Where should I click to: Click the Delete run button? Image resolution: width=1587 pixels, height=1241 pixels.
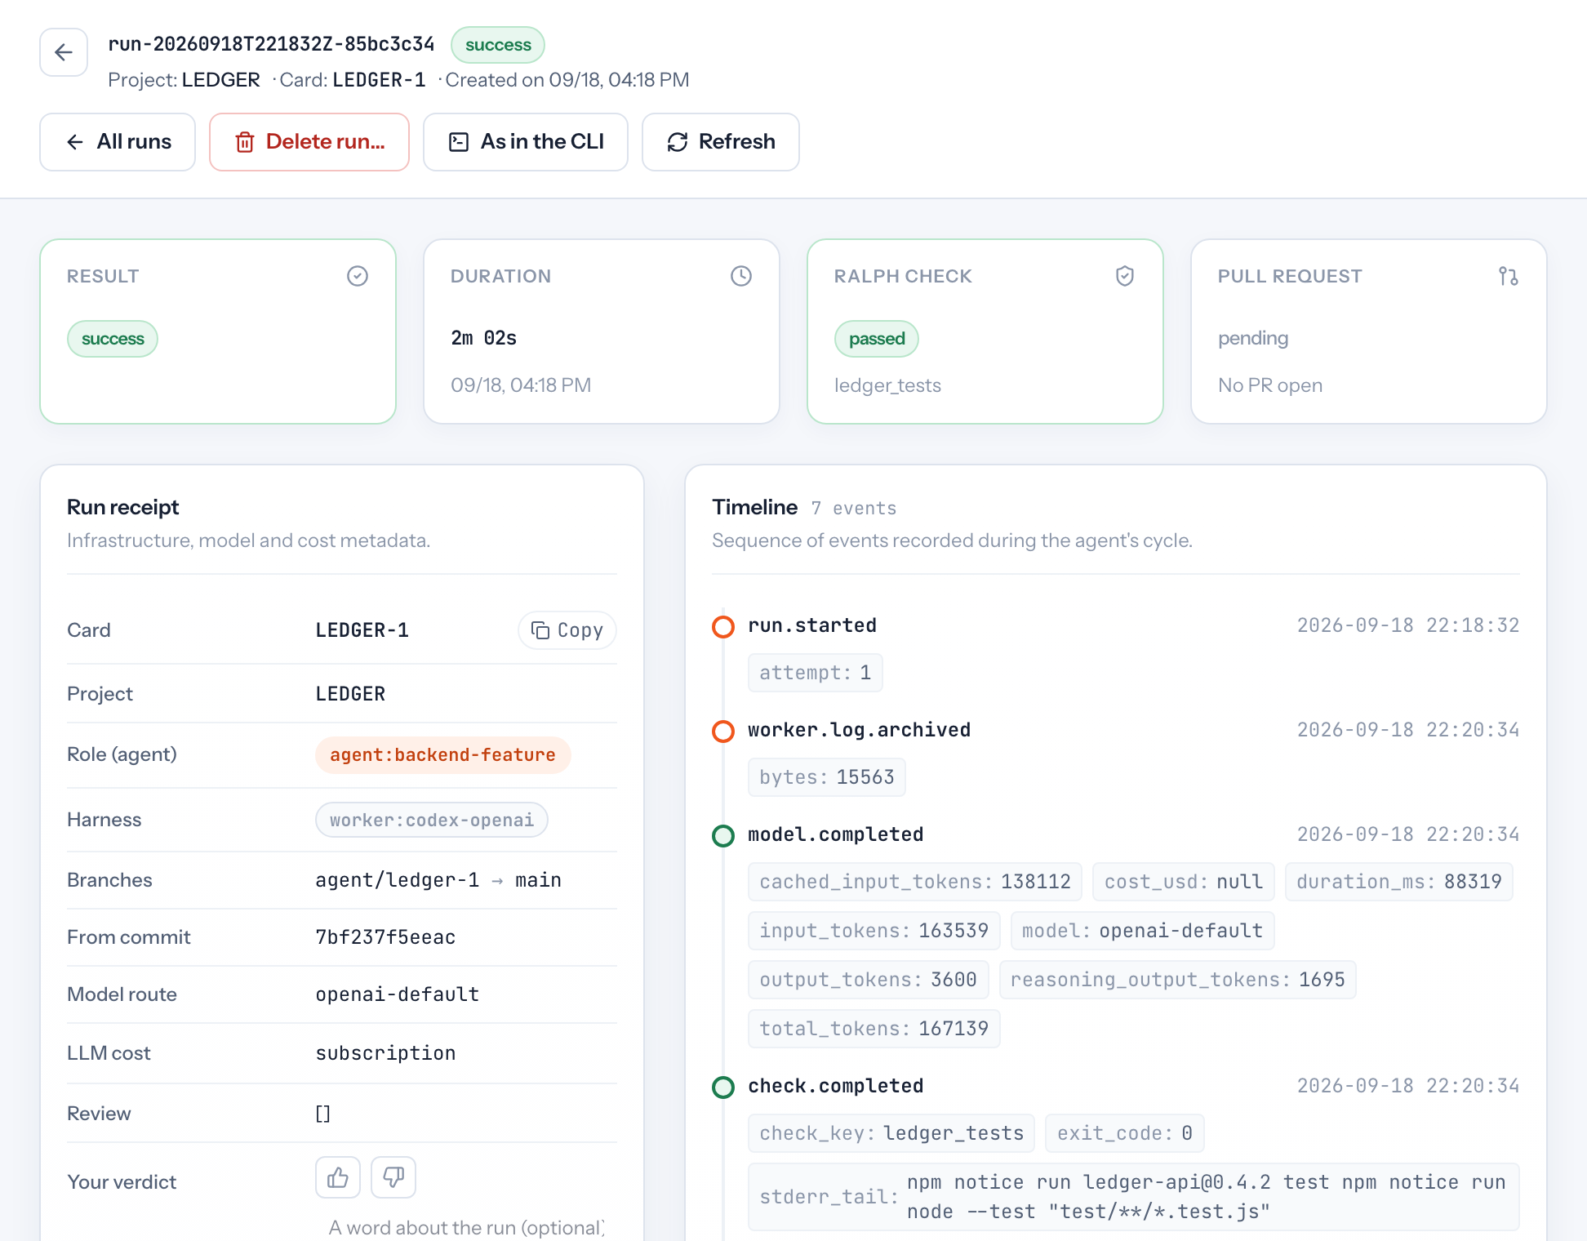tap(309, 142)
